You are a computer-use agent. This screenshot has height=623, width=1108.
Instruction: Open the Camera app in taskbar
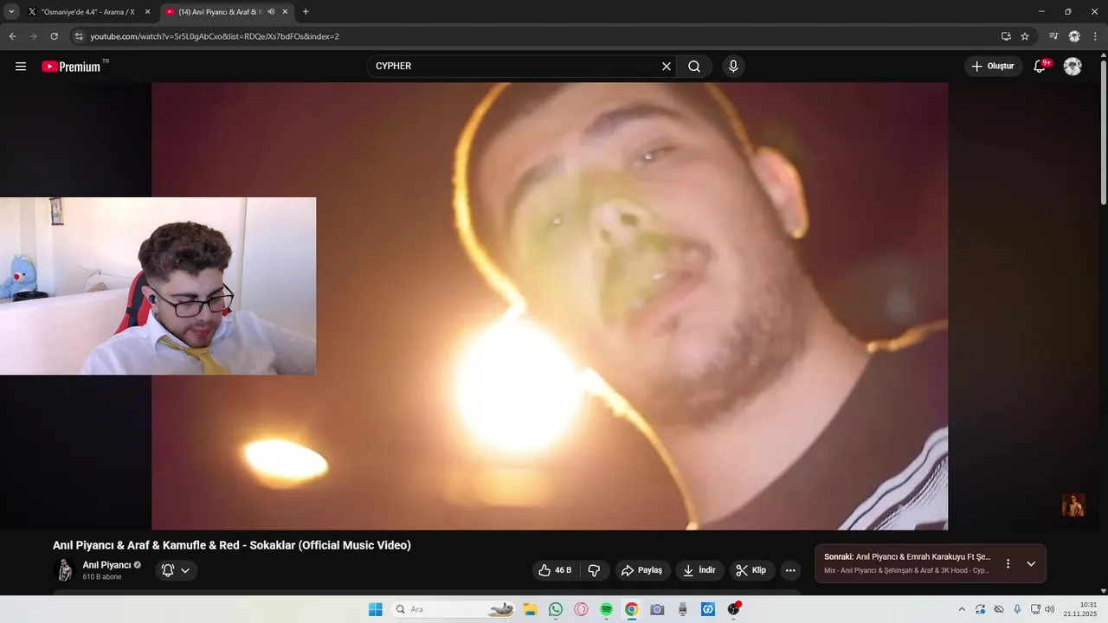click(x=657, y=609)
